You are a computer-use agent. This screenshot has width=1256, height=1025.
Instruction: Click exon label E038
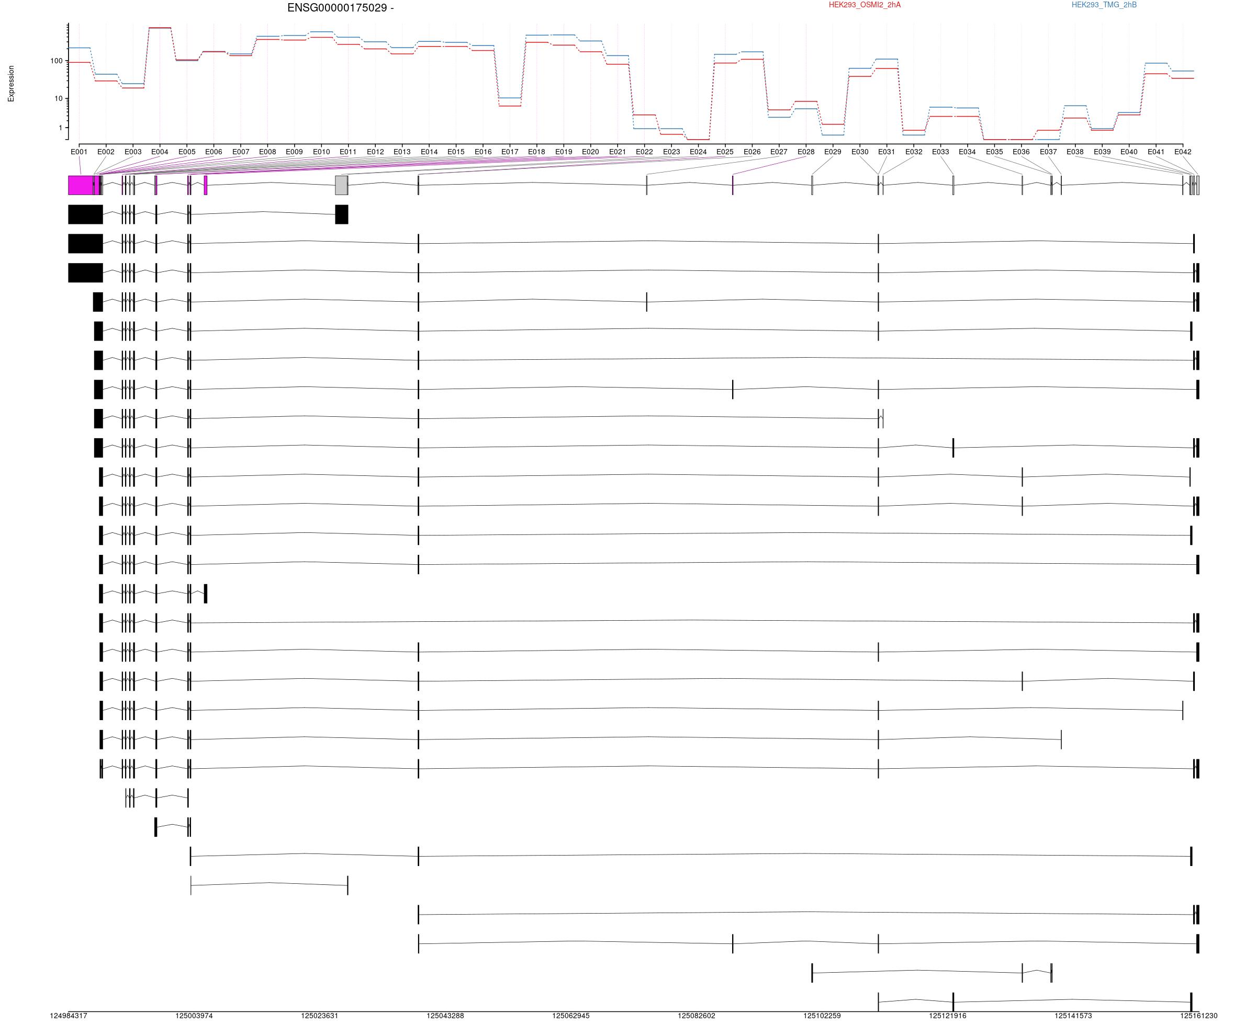click(1075, 152)
